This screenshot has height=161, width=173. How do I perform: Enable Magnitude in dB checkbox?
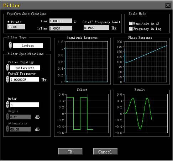[131, 23]
